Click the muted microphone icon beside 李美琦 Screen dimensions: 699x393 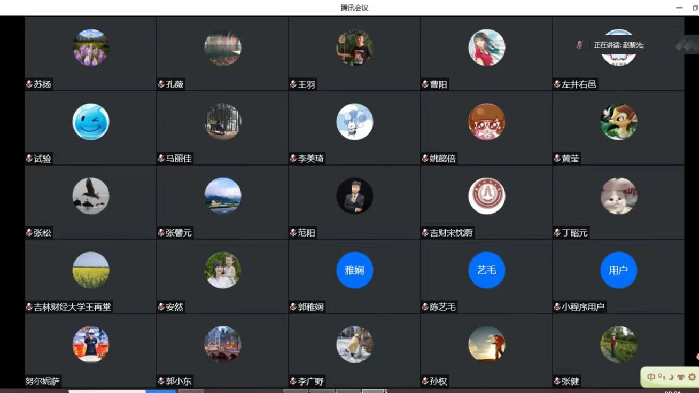(x=293, y=159)
